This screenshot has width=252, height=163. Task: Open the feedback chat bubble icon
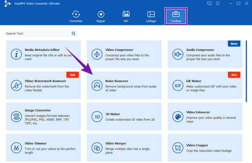tap(209, 3)
